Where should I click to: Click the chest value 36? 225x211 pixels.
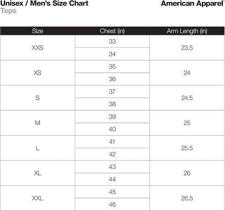(112, 79)
